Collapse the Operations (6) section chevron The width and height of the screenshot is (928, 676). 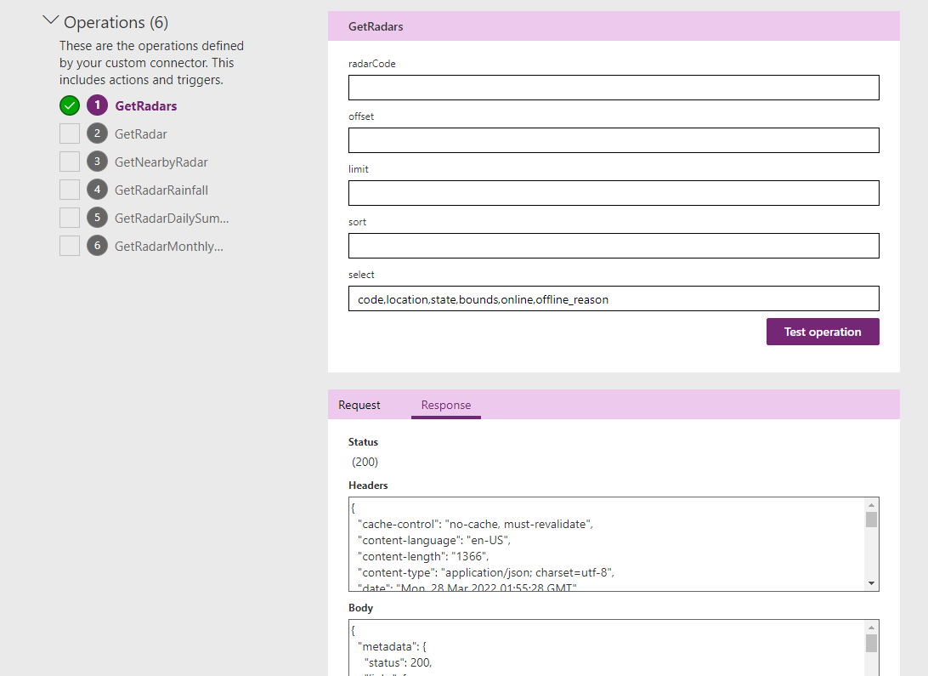[x=51, y=20]
